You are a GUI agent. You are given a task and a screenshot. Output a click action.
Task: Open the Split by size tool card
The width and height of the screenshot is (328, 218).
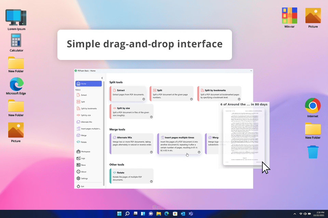point(131,112)
